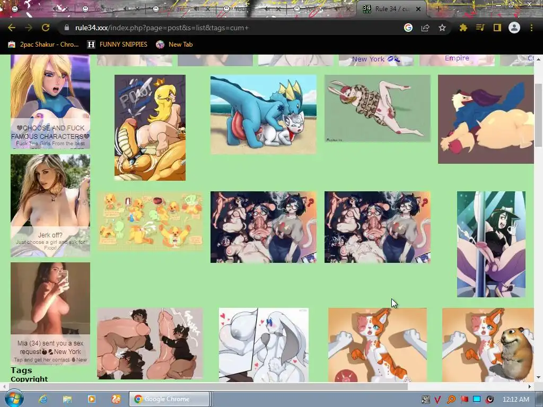The image size is (543, 407).
Task: Close the active 'Rule 34' tab
Action: [x=418, y=9]
